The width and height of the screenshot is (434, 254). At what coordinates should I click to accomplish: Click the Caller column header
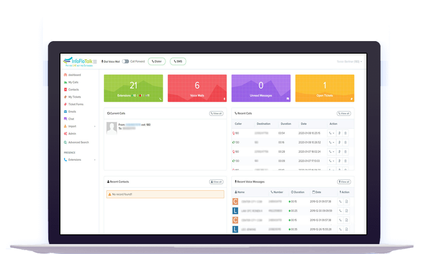[x=238, y=124]
